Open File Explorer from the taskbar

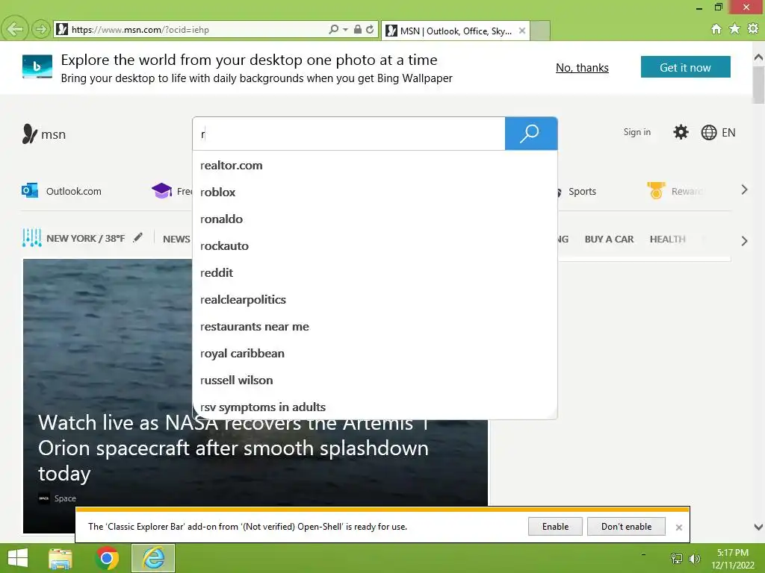[61, 558]
